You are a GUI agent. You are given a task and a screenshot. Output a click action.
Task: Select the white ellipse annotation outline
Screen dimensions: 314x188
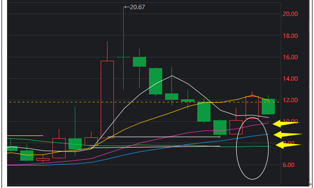pyautogui.click(x=253, y=148)
